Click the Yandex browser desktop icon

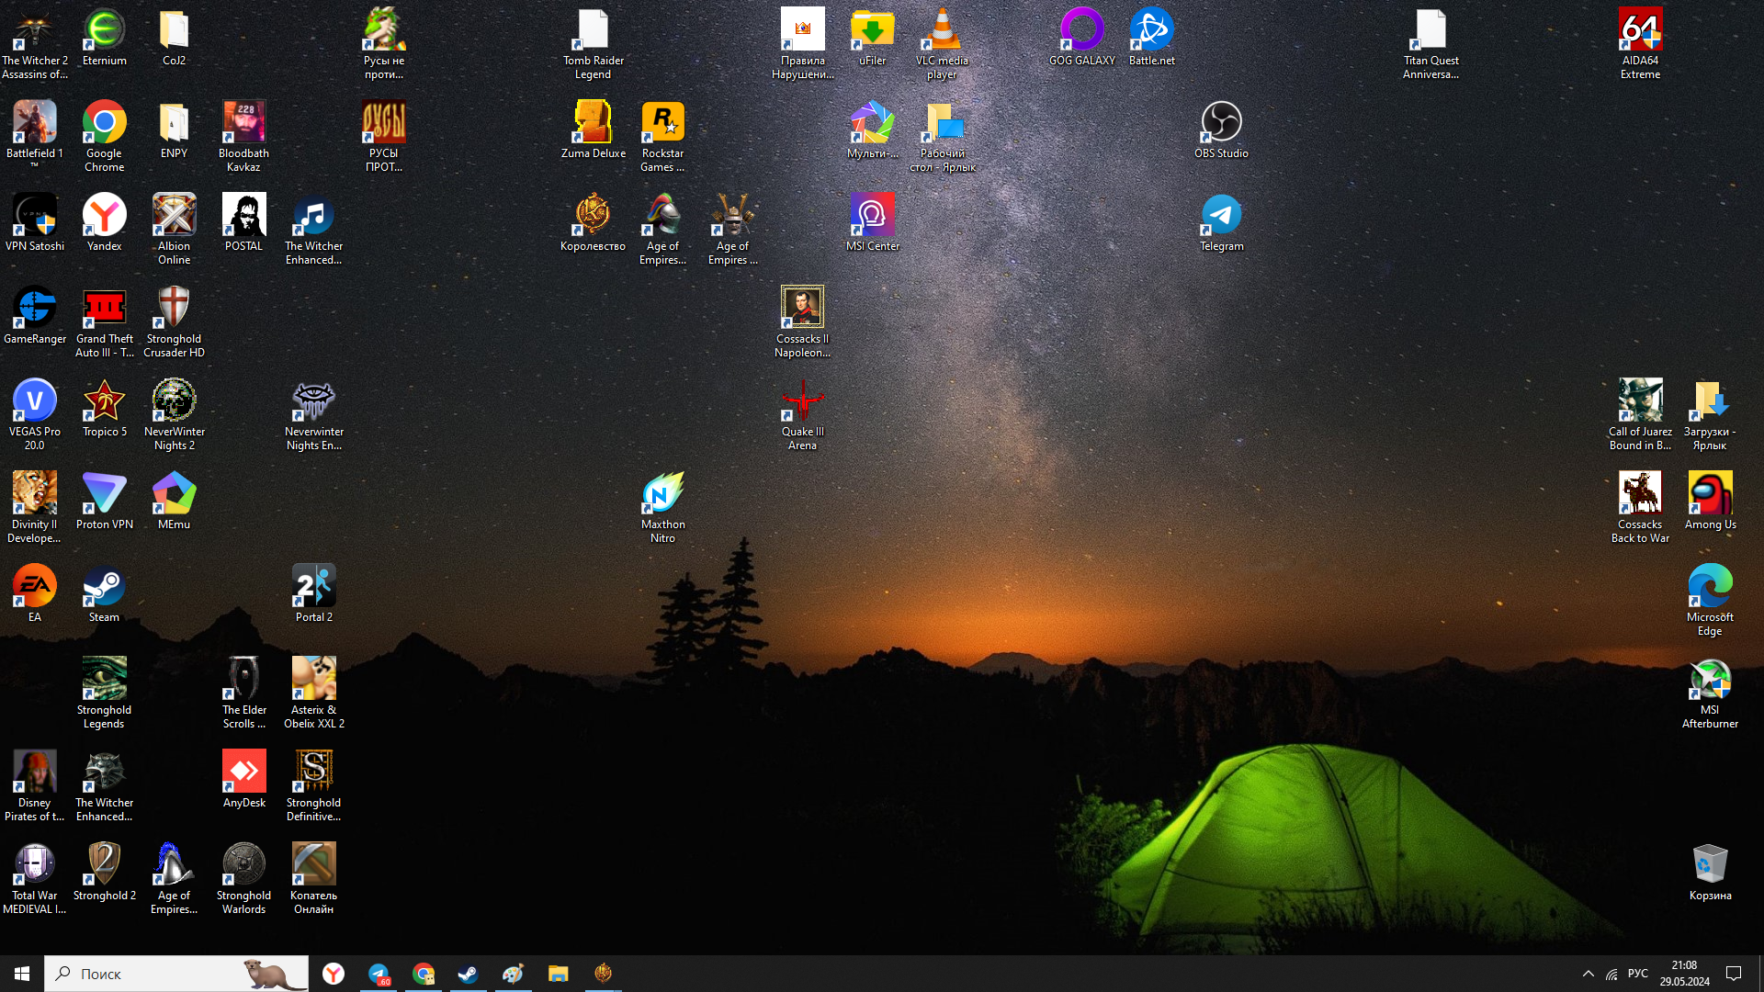click(x=105, y=215)
